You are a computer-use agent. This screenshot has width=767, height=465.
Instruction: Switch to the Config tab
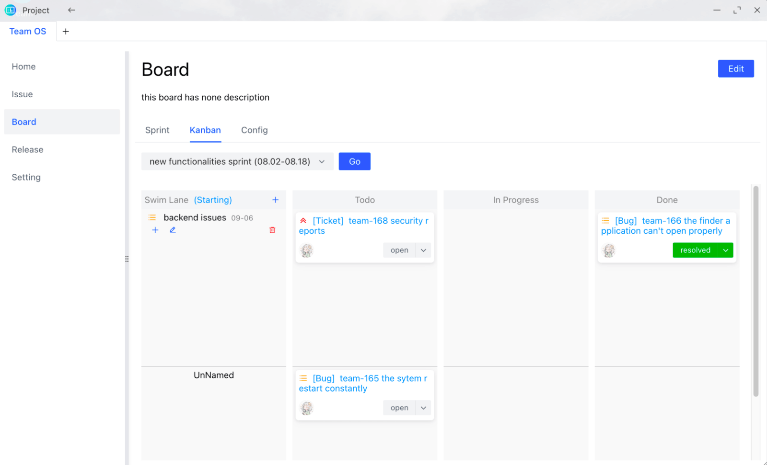[x=254, y=130]
